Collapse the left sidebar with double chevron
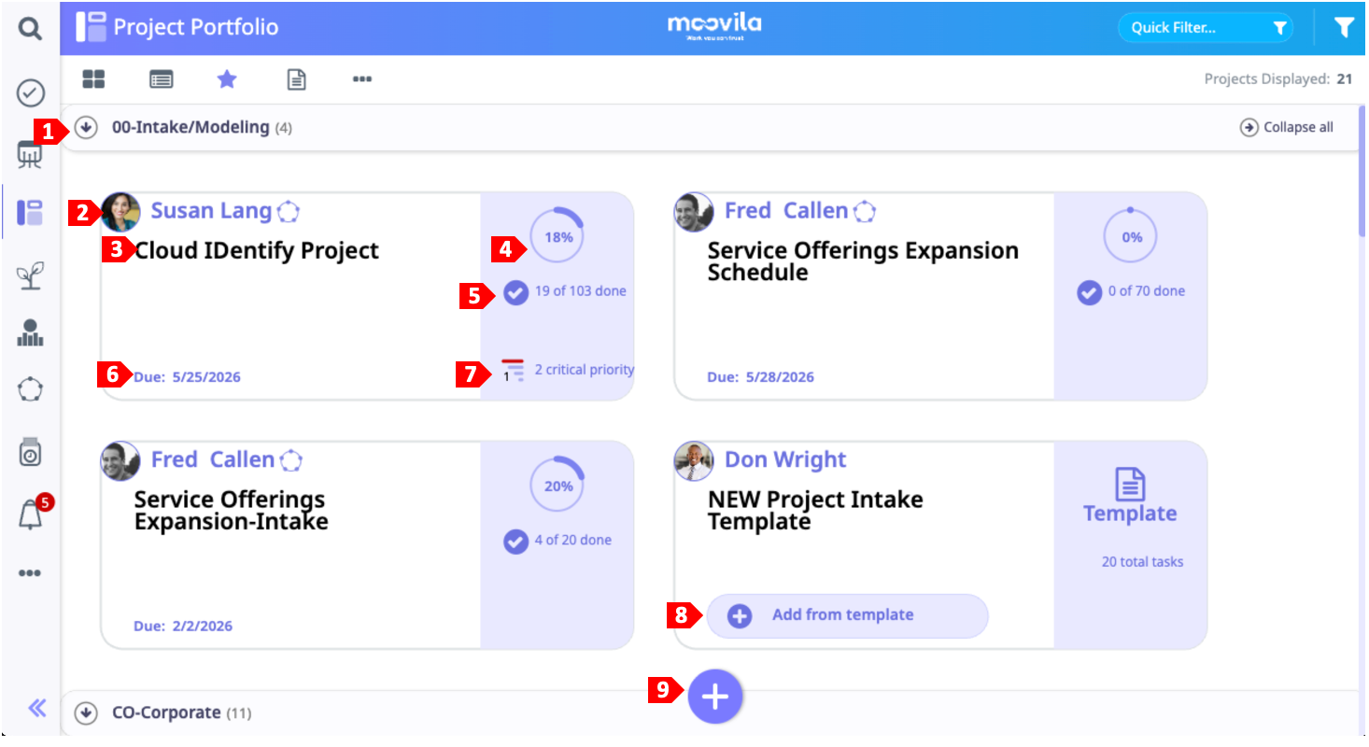1369x747 pixels. tap(36, 708)
